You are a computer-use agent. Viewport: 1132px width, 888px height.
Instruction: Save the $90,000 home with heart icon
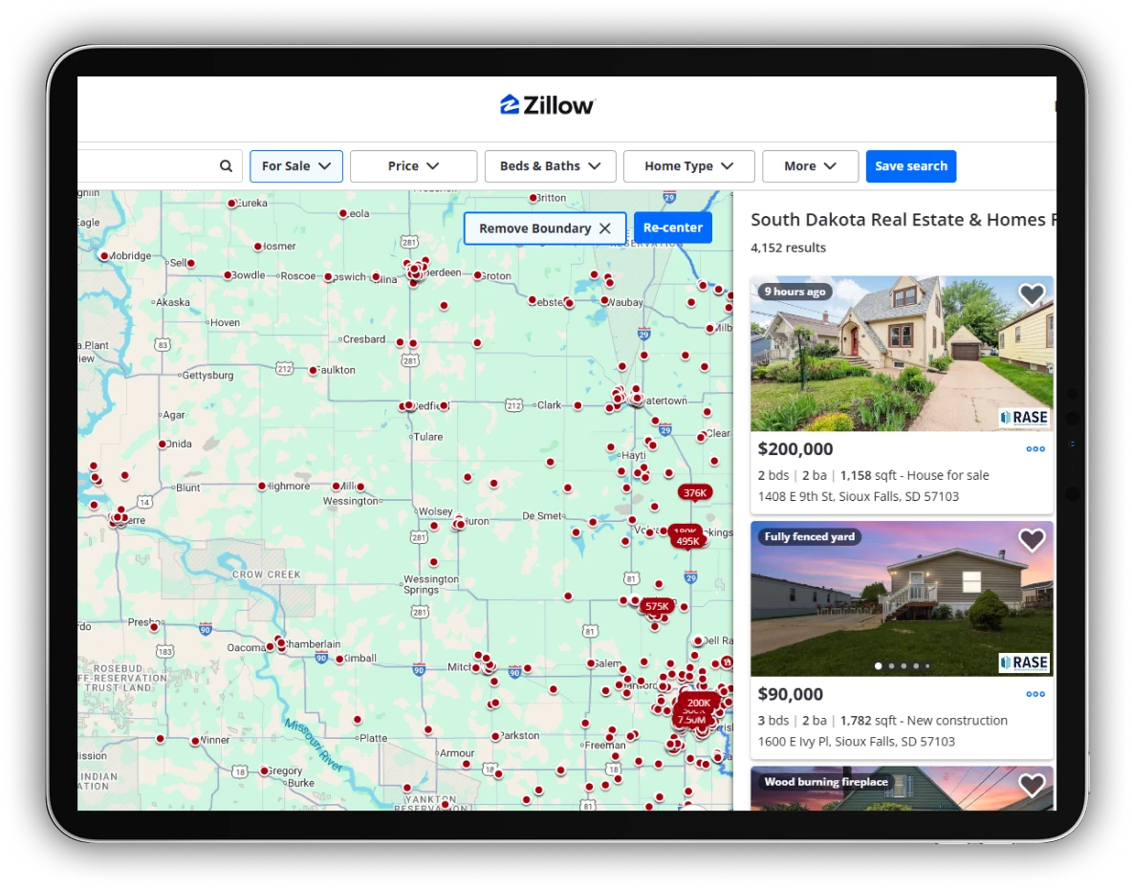pyautogui.click(x=1032, y=539)
